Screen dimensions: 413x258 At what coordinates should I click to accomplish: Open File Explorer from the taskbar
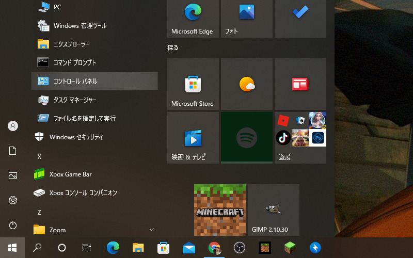[x=138, y=248]
